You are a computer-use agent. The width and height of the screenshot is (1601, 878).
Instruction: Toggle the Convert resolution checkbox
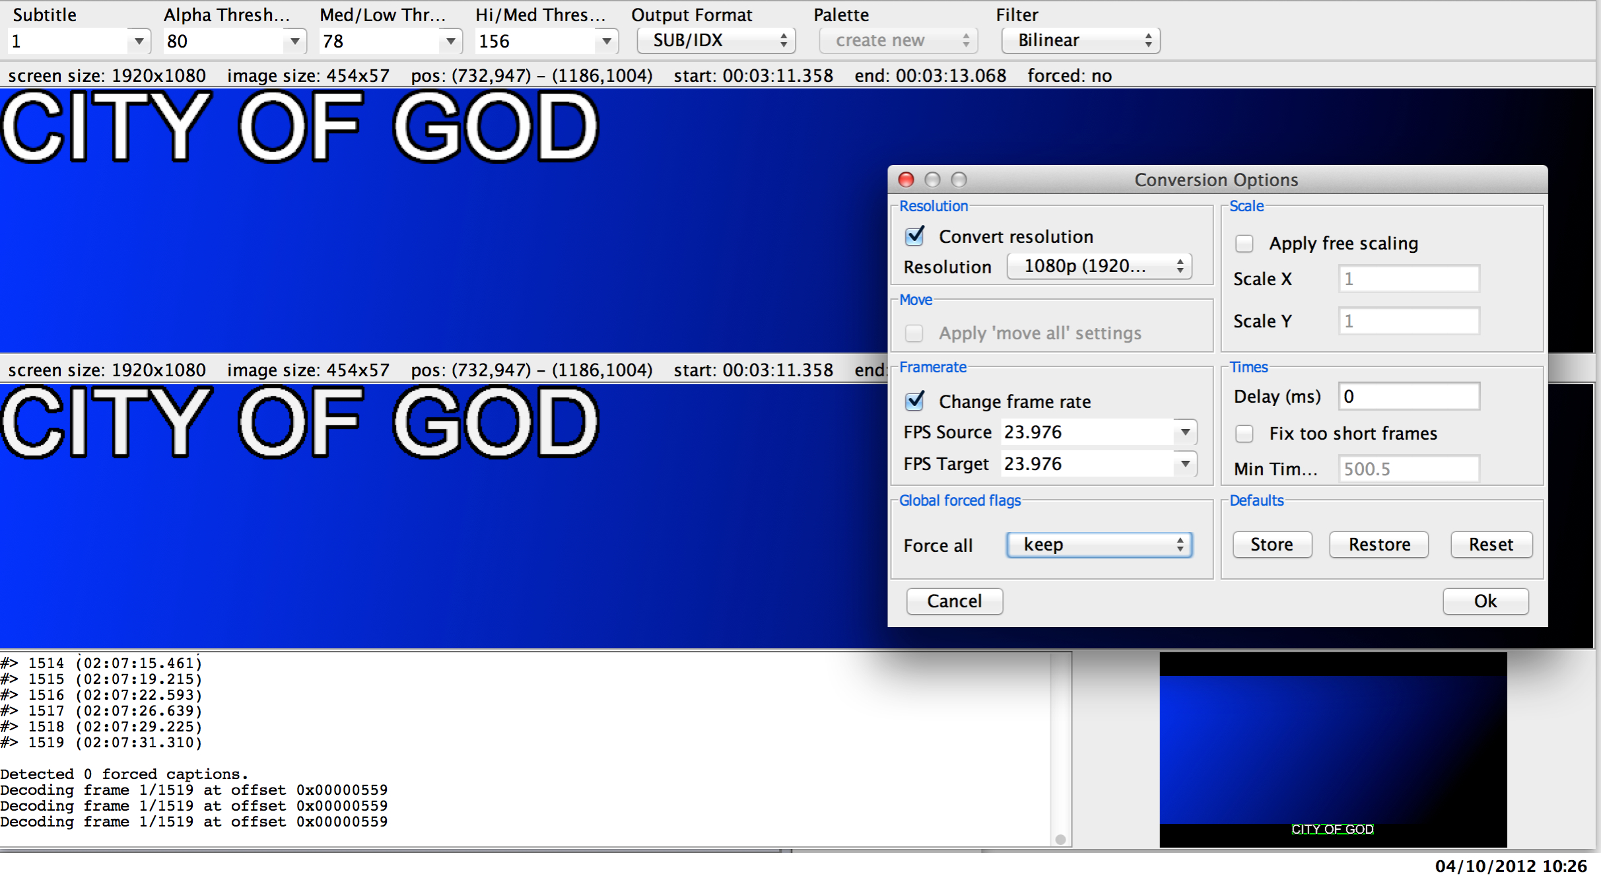[x=914, y=236]
